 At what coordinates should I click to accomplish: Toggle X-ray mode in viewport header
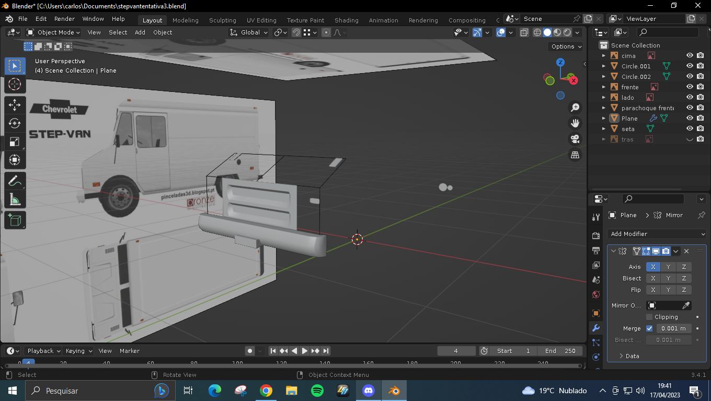point(524,32)
